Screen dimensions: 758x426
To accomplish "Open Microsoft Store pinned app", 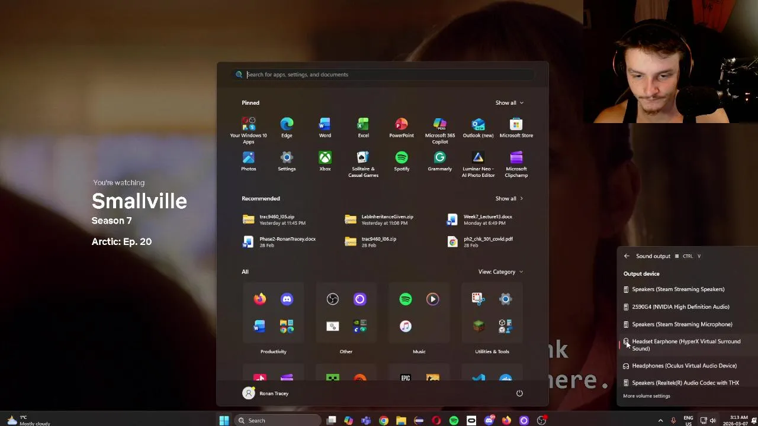I will click(516, 128).
